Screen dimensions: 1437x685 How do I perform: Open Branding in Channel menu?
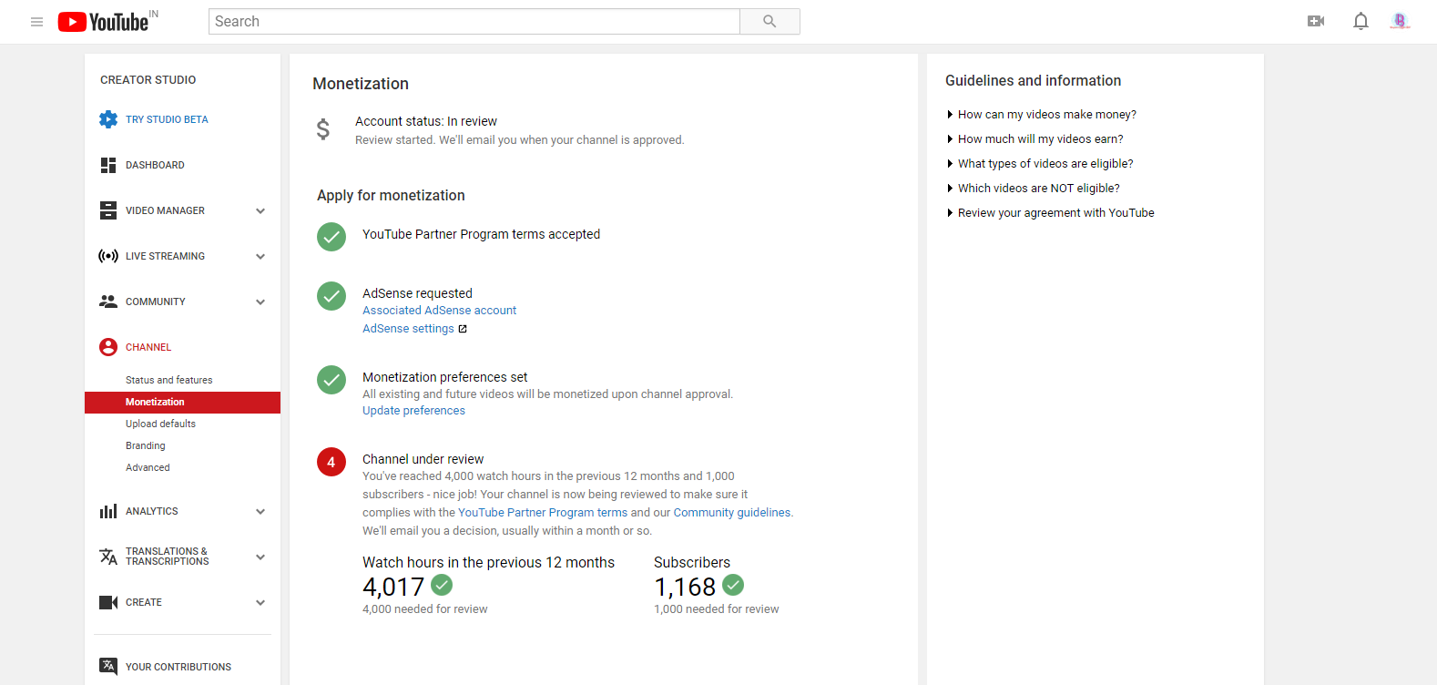tap(146, 445)
